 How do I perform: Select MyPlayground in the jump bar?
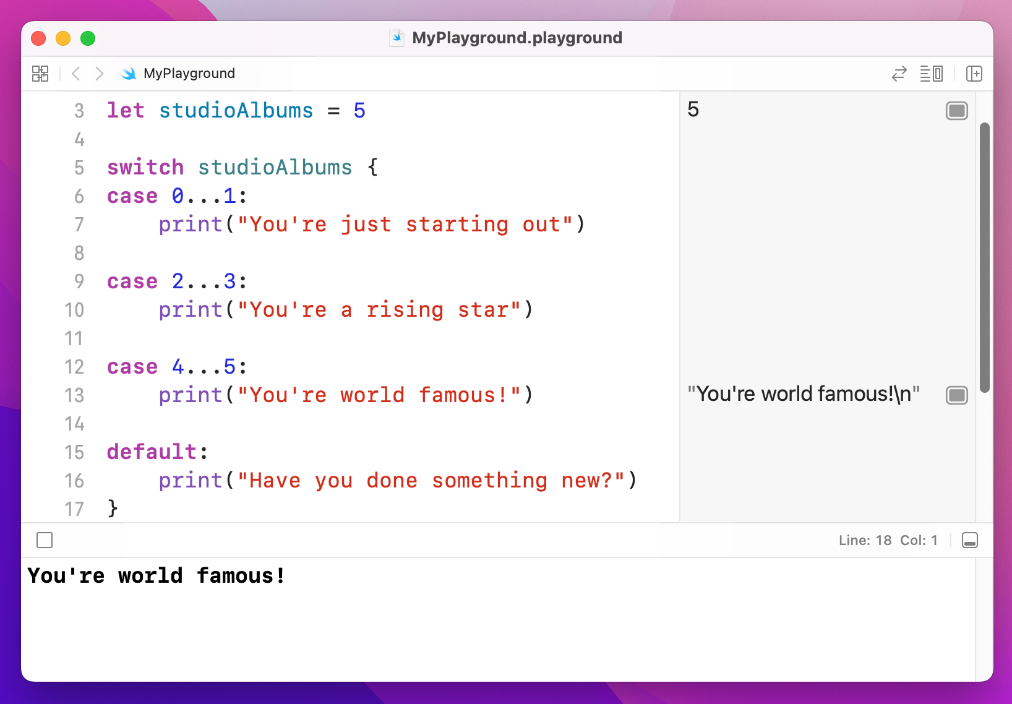coord(189,74)
